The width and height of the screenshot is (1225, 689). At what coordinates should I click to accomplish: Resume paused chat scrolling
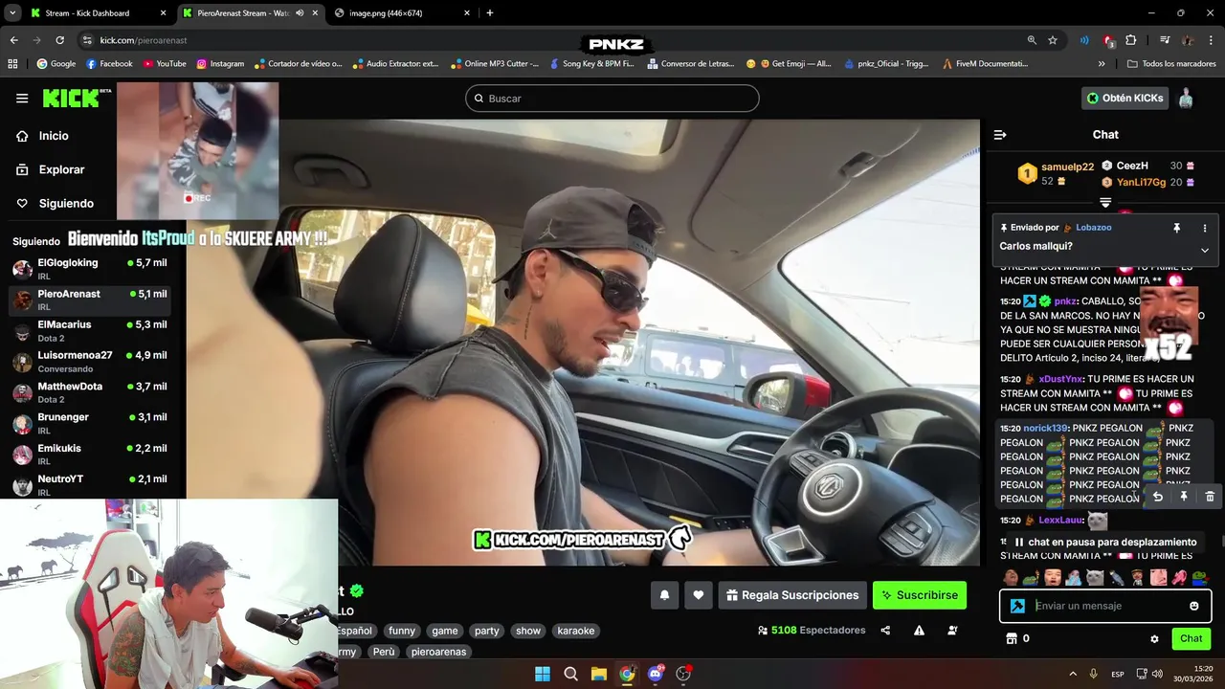coord(1104,542)
